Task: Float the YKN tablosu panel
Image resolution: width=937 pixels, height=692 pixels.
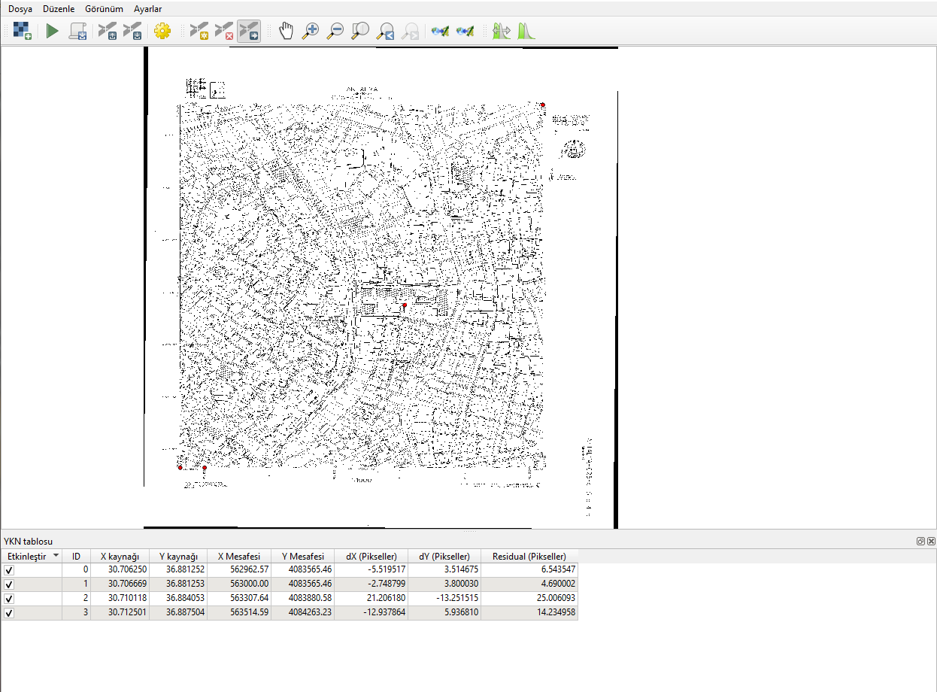Action: click(x=920, y=541)
